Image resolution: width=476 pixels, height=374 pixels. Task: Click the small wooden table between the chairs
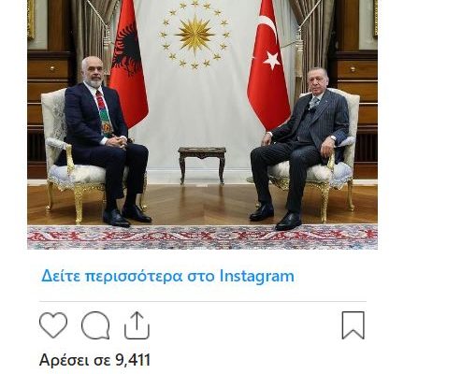tap(202, 165)
